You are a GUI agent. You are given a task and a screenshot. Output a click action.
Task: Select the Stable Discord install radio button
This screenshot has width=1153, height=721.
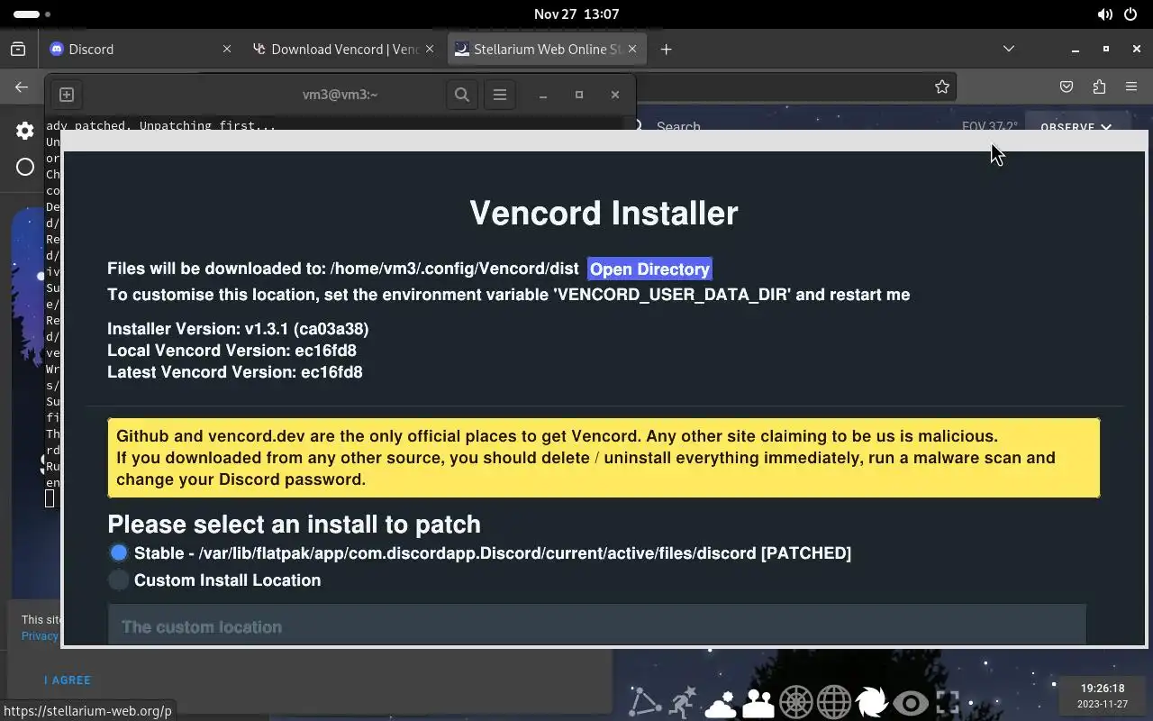click(119, 552)
